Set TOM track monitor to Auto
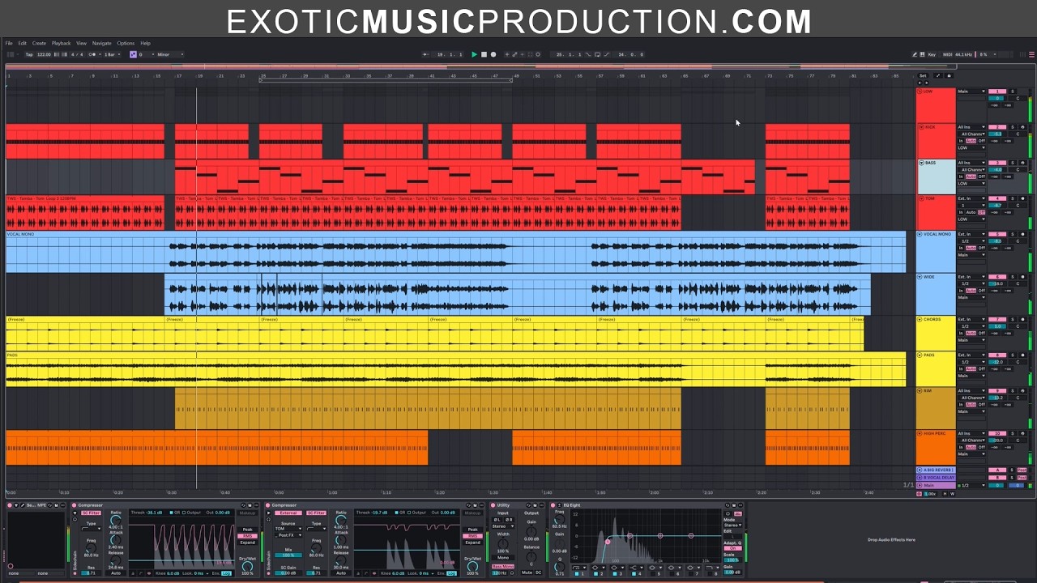Screen dimensions: 1037x583 [971, 212]
